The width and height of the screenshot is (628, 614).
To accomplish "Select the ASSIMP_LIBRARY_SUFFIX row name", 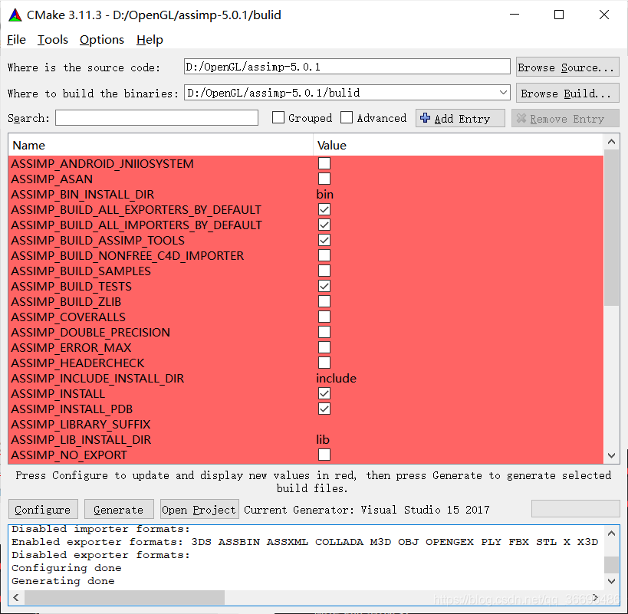I will pos(81,424).
